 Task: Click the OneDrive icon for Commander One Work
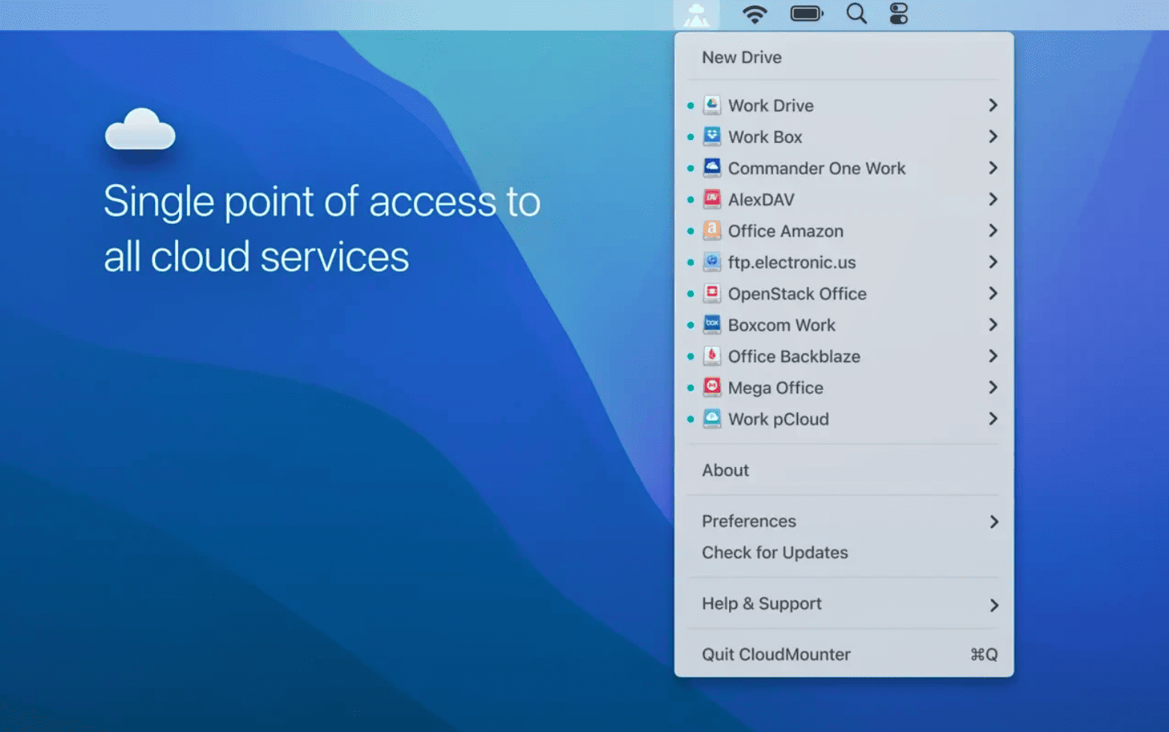pyautogui.click(x=712, y=168)
